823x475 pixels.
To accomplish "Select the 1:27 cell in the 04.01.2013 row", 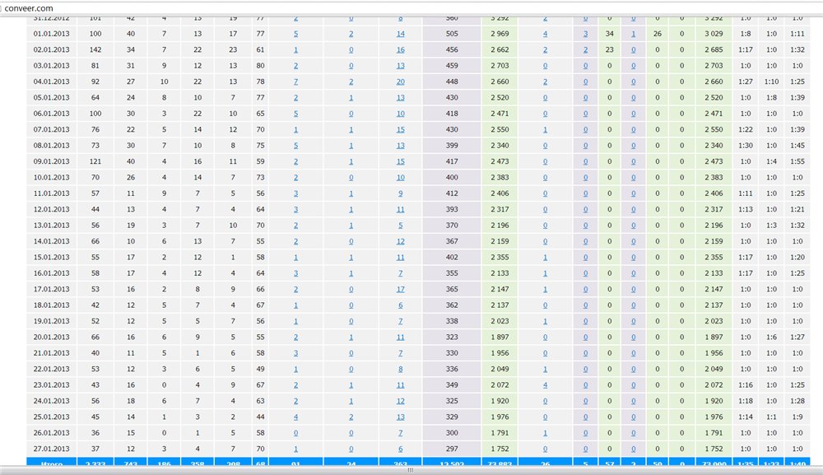I will (746, 81).
